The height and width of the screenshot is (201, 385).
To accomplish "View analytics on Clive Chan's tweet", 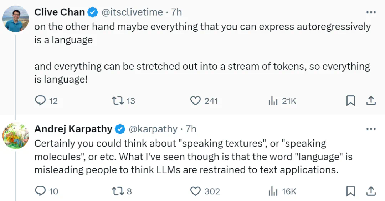I will tap(273, 101).
